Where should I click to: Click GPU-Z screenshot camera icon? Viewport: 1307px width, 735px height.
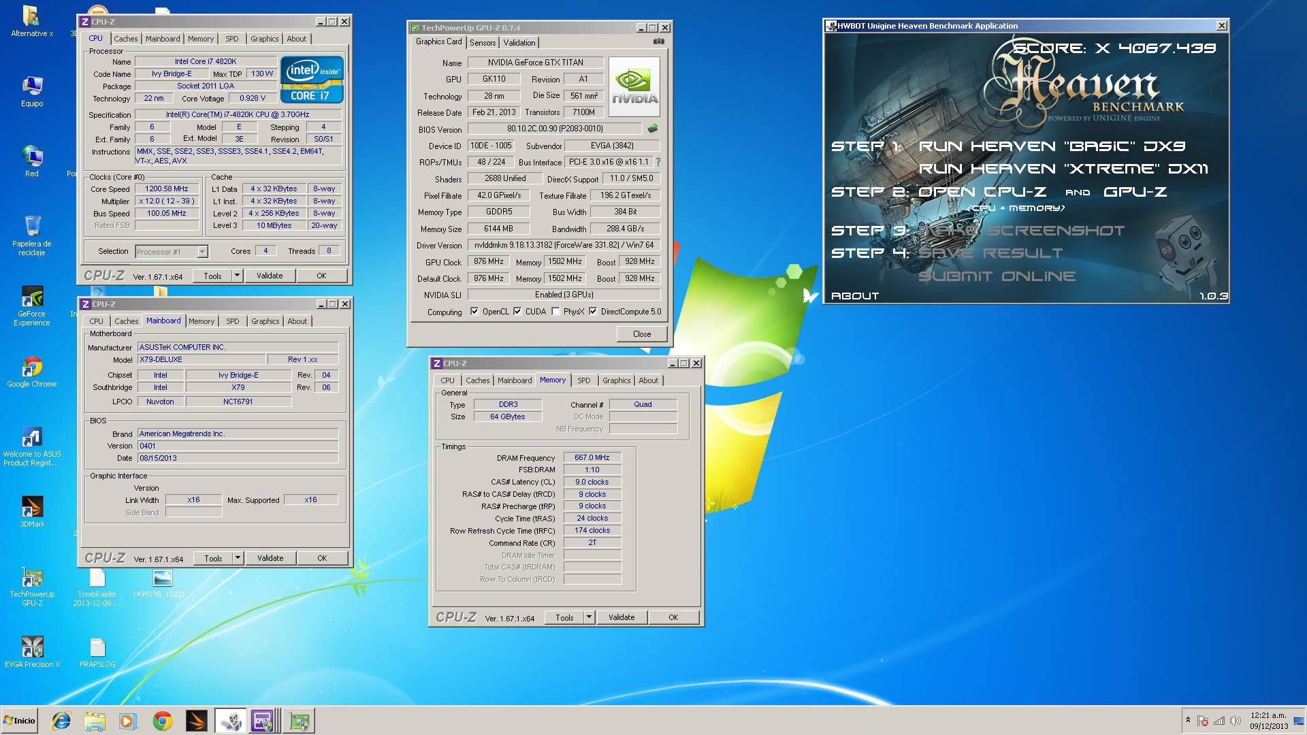tap(658, 42)
